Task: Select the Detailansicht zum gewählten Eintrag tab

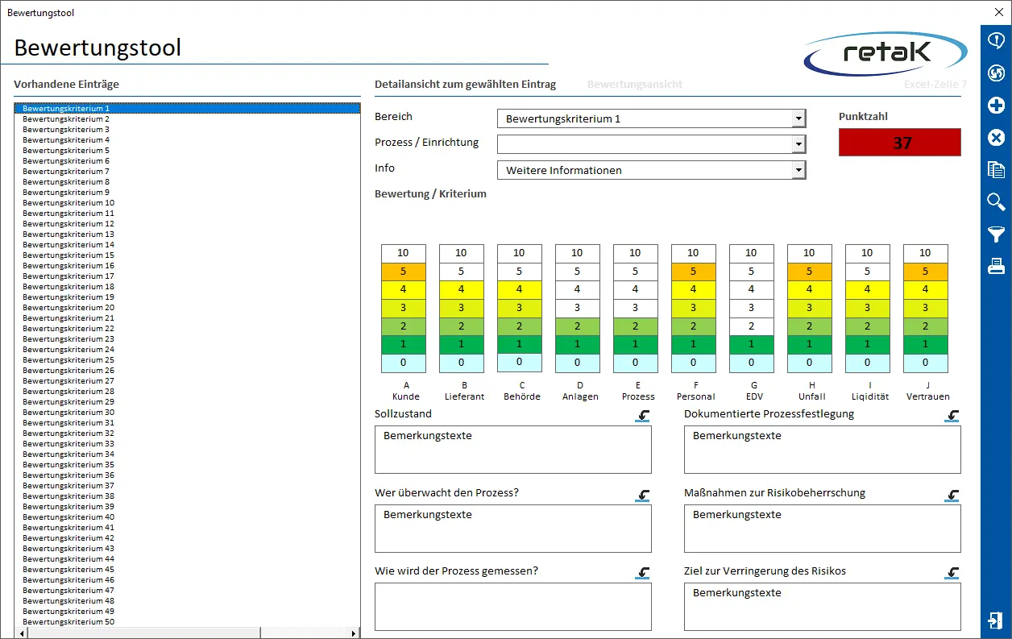Action: point(465,85)
